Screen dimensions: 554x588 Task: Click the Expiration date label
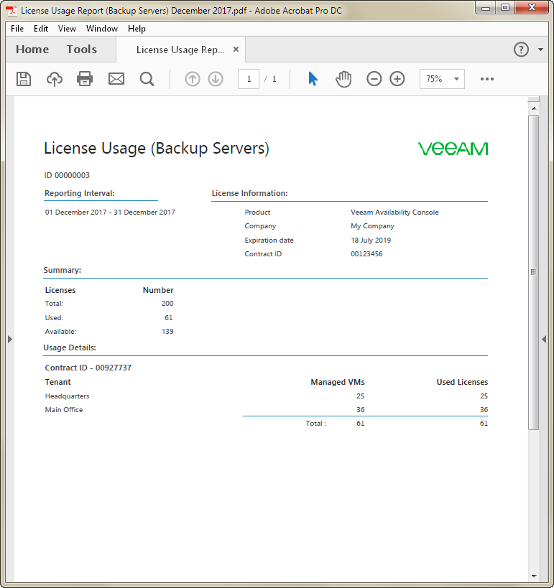click(269, 241)
